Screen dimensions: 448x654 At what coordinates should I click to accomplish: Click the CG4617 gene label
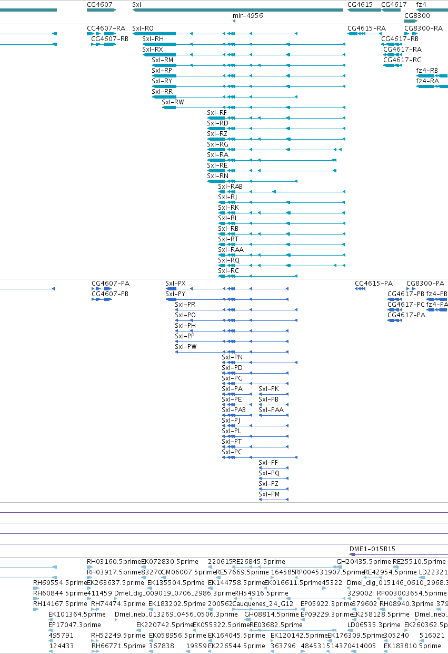[x=394, y=4]
